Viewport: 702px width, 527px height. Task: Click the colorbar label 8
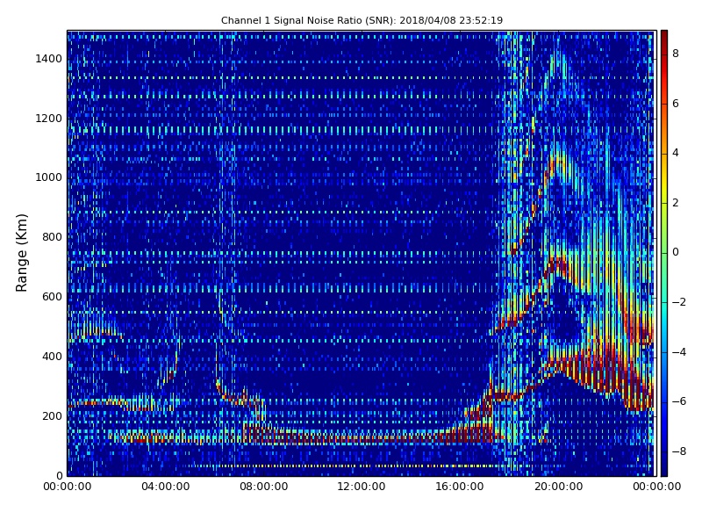(676, 54)
